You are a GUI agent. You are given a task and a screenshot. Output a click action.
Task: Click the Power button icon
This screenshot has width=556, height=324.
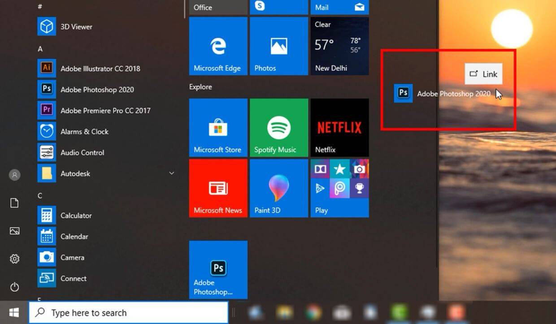pyautogui.click(x=14, y=287)
